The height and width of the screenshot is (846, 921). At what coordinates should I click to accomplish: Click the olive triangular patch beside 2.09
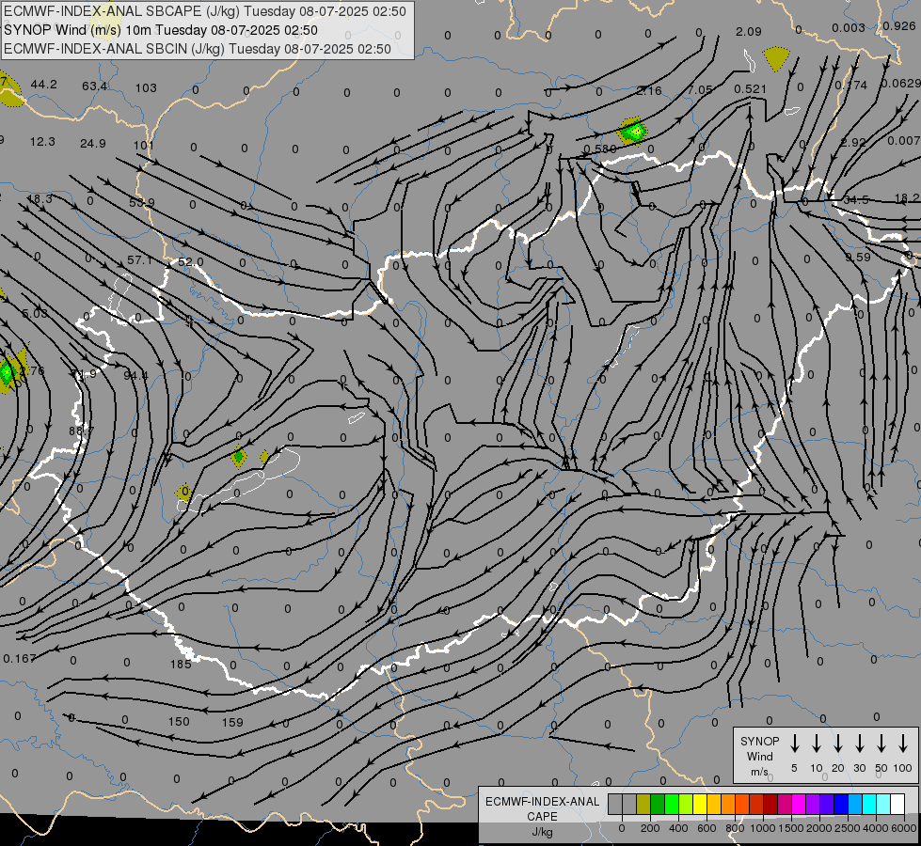(x=776, y=58)
